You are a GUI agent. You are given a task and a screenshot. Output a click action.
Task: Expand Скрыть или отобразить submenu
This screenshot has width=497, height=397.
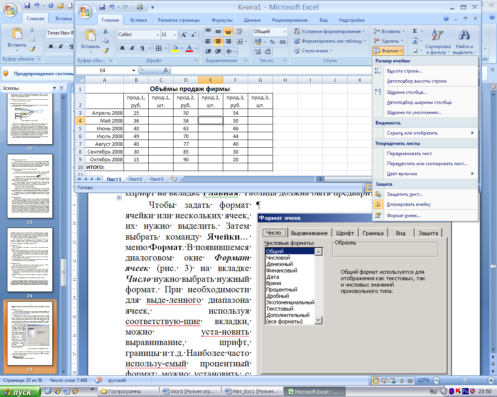[x=425, y=133]
